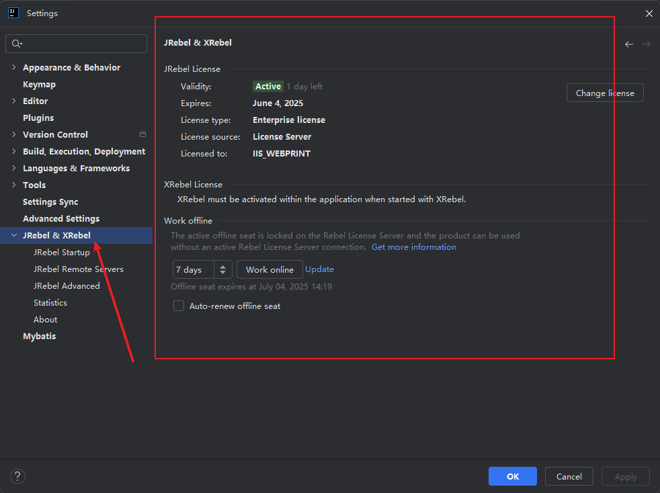Select JRebel Startup page
Image resolution: width=660 pixels, height=493 pixels.
[62, 253]
